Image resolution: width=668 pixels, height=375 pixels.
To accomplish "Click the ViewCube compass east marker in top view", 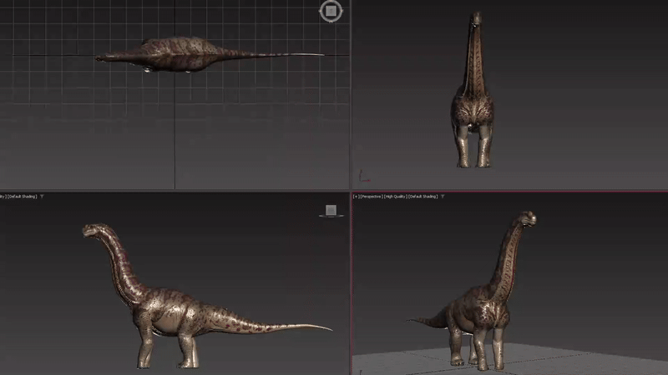I will coord(342,11).
